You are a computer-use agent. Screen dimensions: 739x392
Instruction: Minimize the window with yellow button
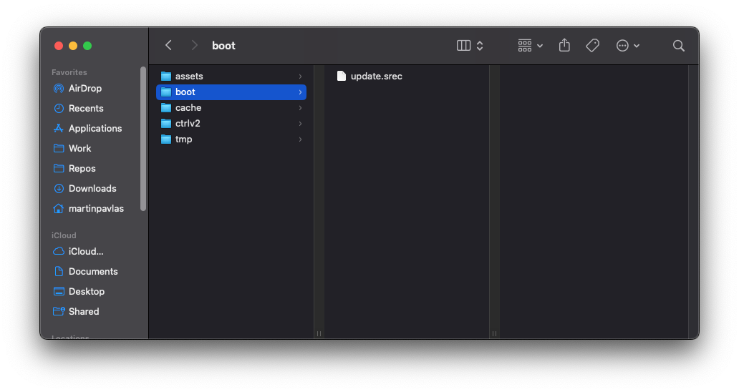[x=73, y=46]
